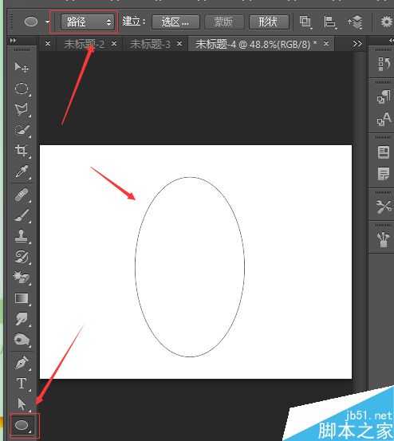Switch to the 未标题-3 document tab
Image resolution: width=394 pixels, height=441 pixels.
(x=151, y=44)
